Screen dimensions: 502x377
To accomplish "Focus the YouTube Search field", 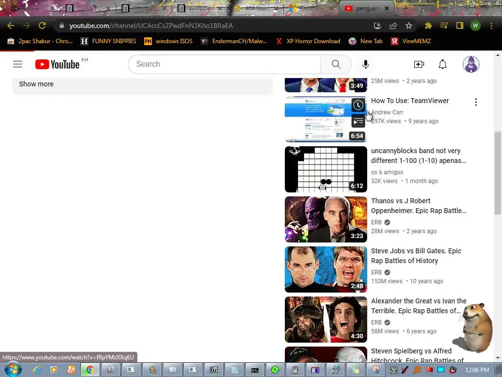I will [x=225, y=64].
